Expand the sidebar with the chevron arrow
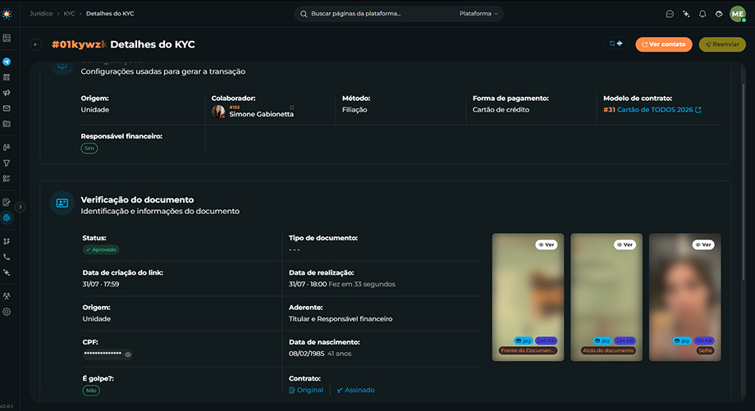Screen dimensions: 755x411 click(21, 207)
